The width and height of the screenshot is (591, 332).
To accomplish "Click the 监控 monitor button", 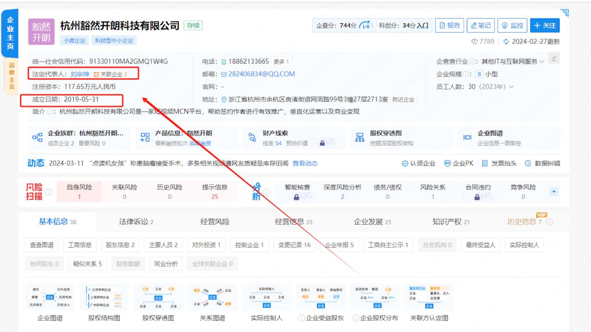I will [x=513, y=25].
